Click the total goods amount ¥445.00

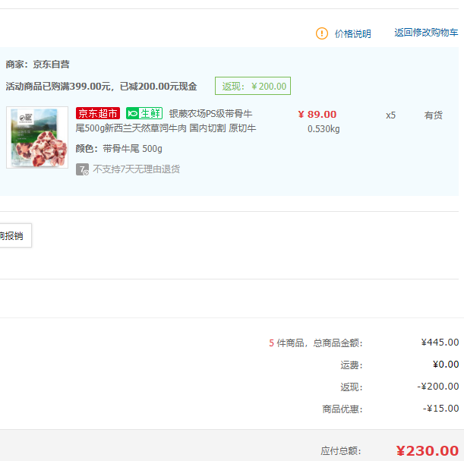(440, 343)
